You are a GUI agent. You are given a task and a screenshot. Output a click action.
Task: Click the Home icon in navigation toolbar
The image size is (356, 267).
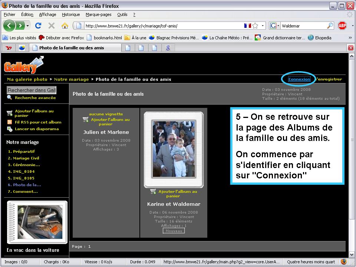pyautogui.click(x=65, y=26)
